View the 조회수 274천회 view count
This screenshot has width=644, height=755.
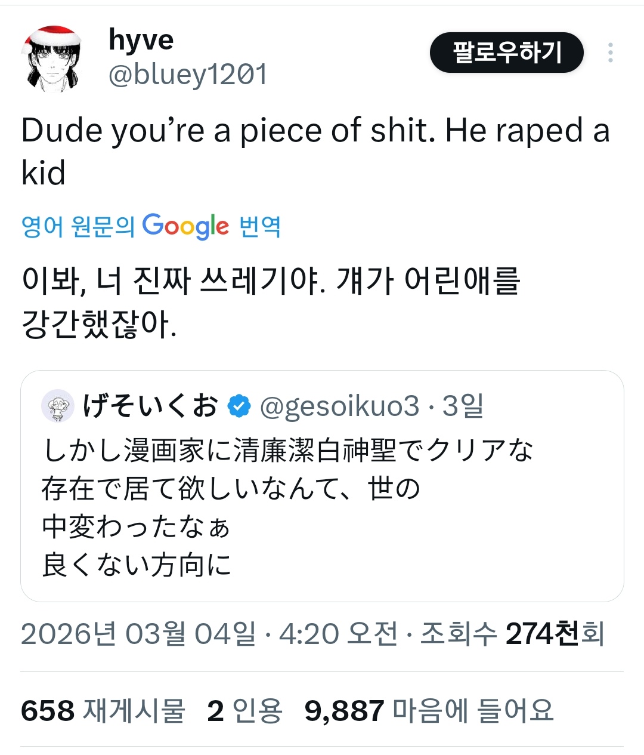[x=512, y=634]
